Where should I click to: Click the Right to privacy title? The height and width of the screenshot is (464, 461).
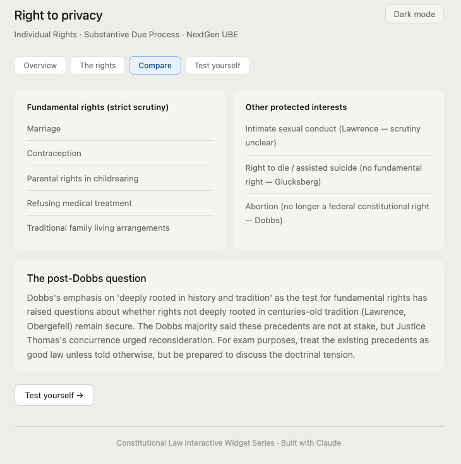(x=58, y=15)
